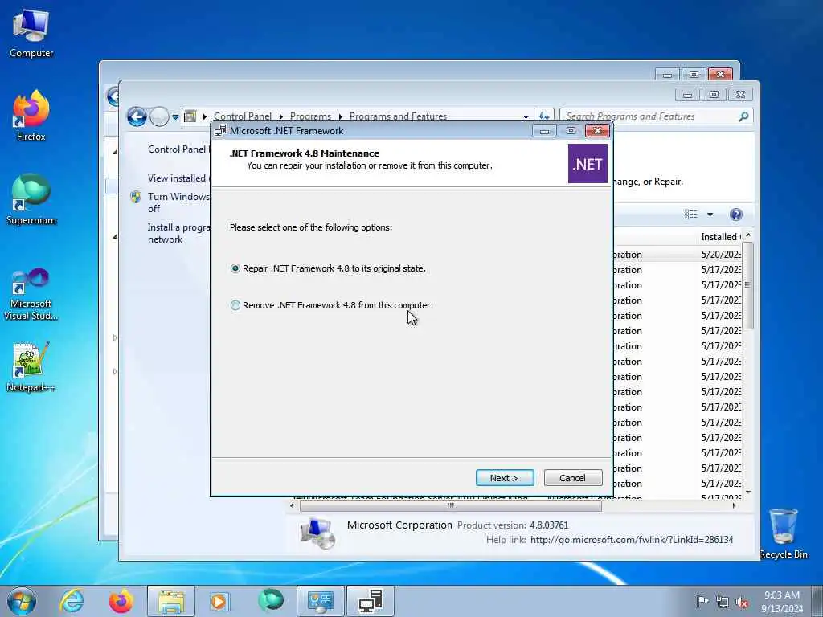Open the Computer desktop icon
This screenshot has width=823, height=617.
point(31,34)
